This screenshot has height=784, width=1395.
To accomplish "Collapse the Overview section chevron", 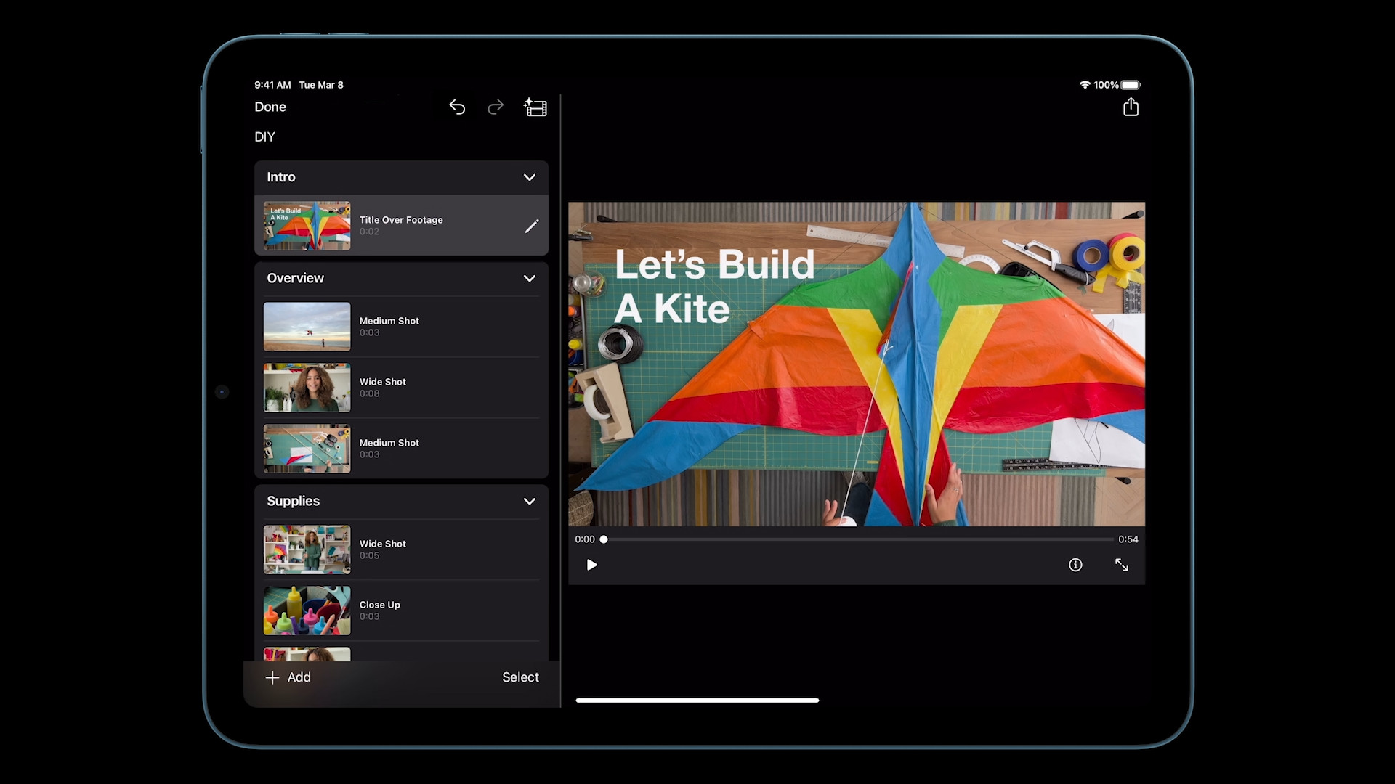I will pyautogui.click(x=530, y=278).
